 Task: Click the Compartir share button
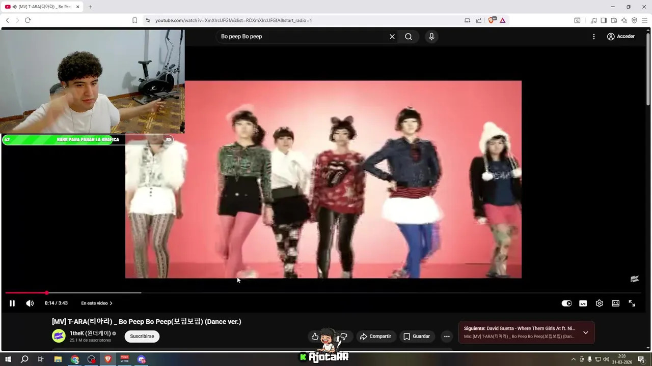375,337
